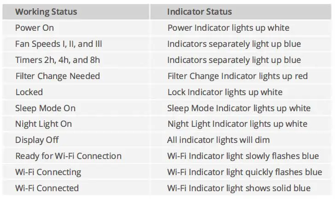Select the 'Wi-Fi Connecting' cell
This screenshot has height=199, width=335.
coord(48,172)
